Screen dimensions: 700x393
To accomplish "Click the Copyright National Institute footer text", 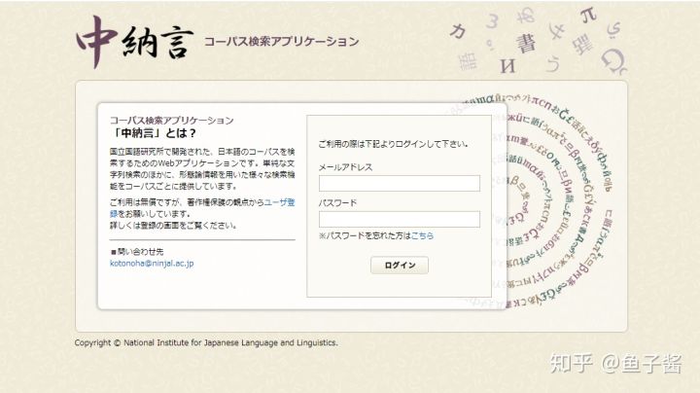I will point(206,343).
